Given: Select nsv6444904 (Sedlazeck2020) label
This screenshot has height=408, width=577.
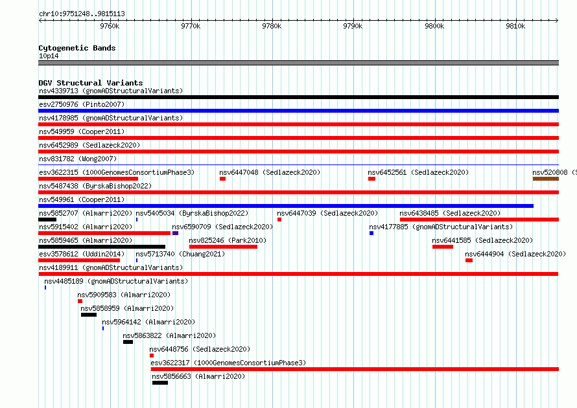Looking at the screenshot, I should click(515, 254).
